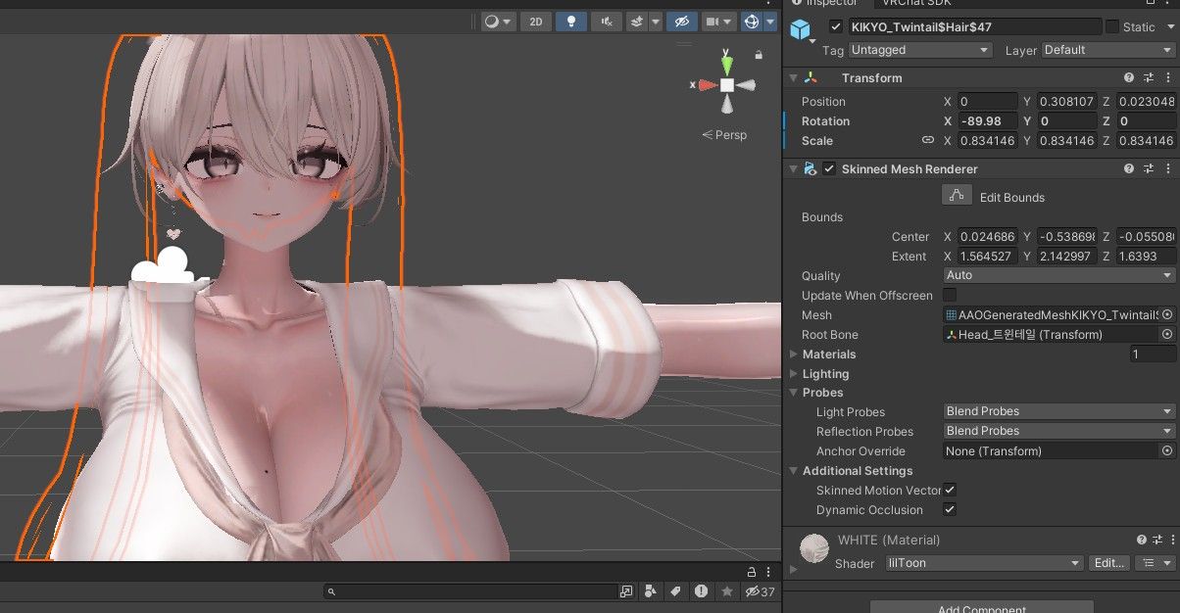1180x613 pixels.
Task: Open the Root Bone object picker
Action: coord(1167,335)
